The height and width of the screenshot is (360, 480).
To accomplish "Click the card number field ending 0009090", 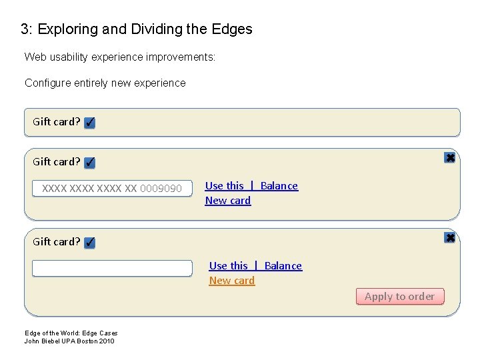I will click(112, 189).
